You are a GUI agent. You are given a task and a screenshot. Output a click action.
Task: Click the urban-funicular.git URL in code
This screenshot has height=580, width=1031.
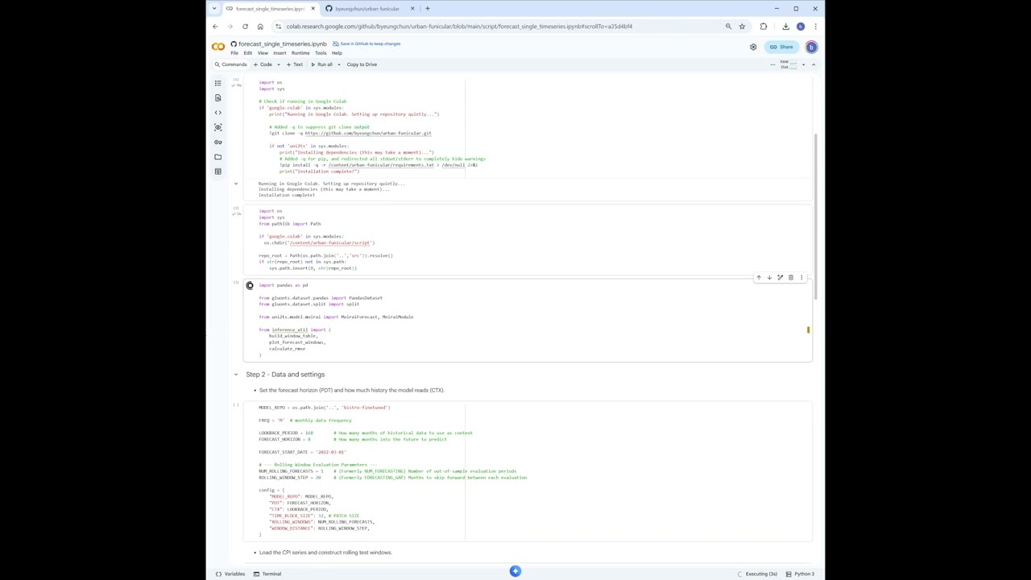coord(367,133)
